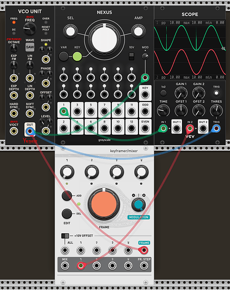This screenshot has height=290, width=230.
Task: Toggle the Scope 1x2 button
Action: pos(163,93)
